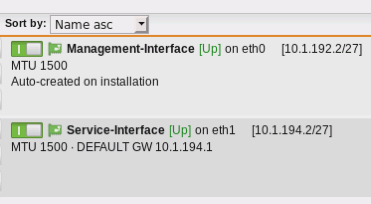Image resolution: width=371 pixels, height=204 pixels.
Task: Click the 'Auto-created on installation' comment
Action: click(x=85, y=82)
